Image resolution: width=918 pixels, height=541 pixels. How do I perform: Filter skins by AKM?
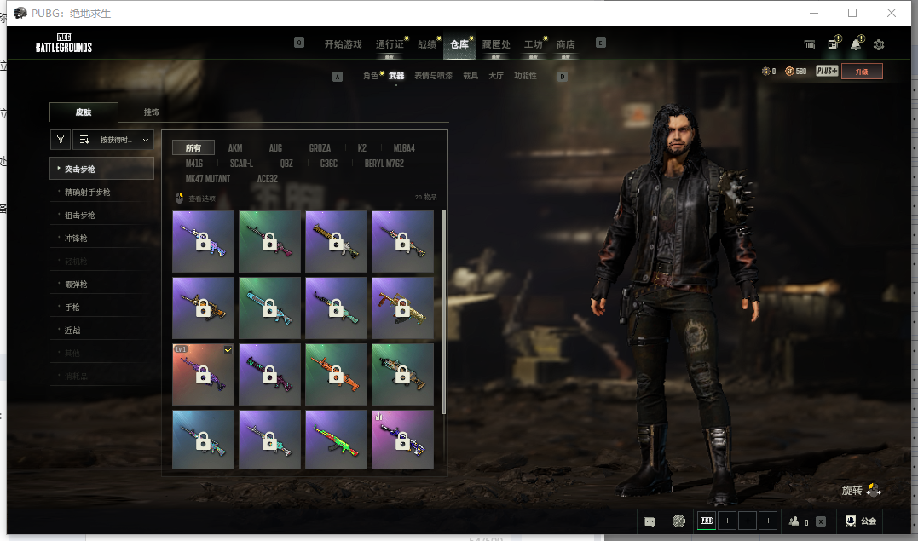235,148
